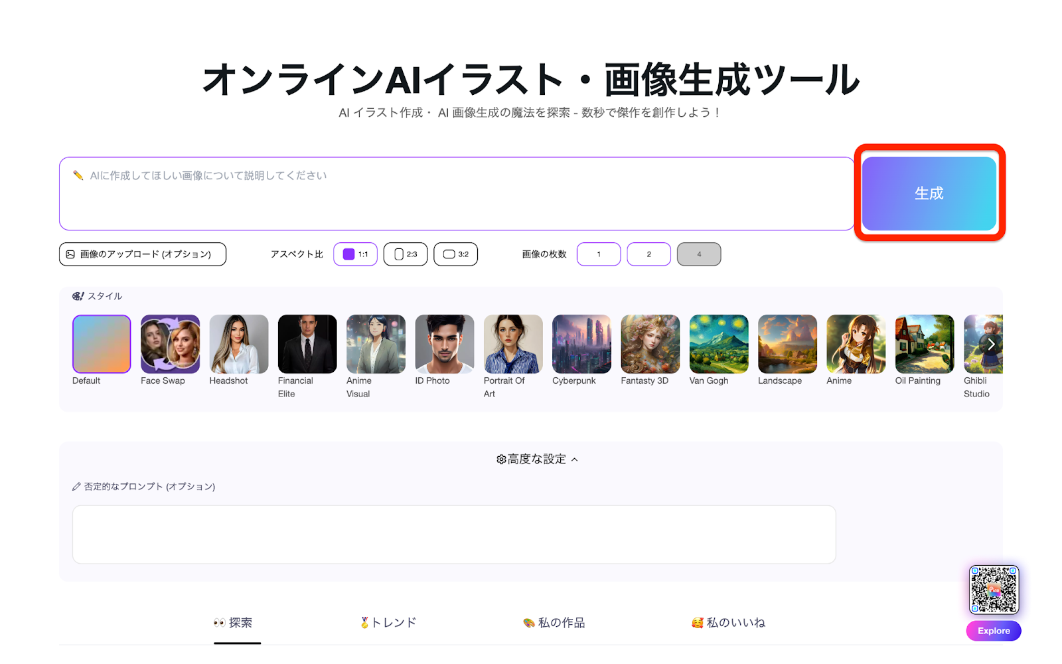Set image count to 4
The width and height of the screenshot is (1062, 664).
(699, 254)
